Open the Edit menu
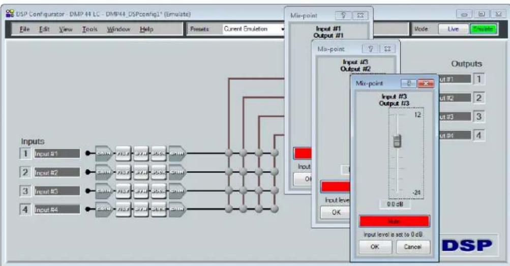 point(44,29)
